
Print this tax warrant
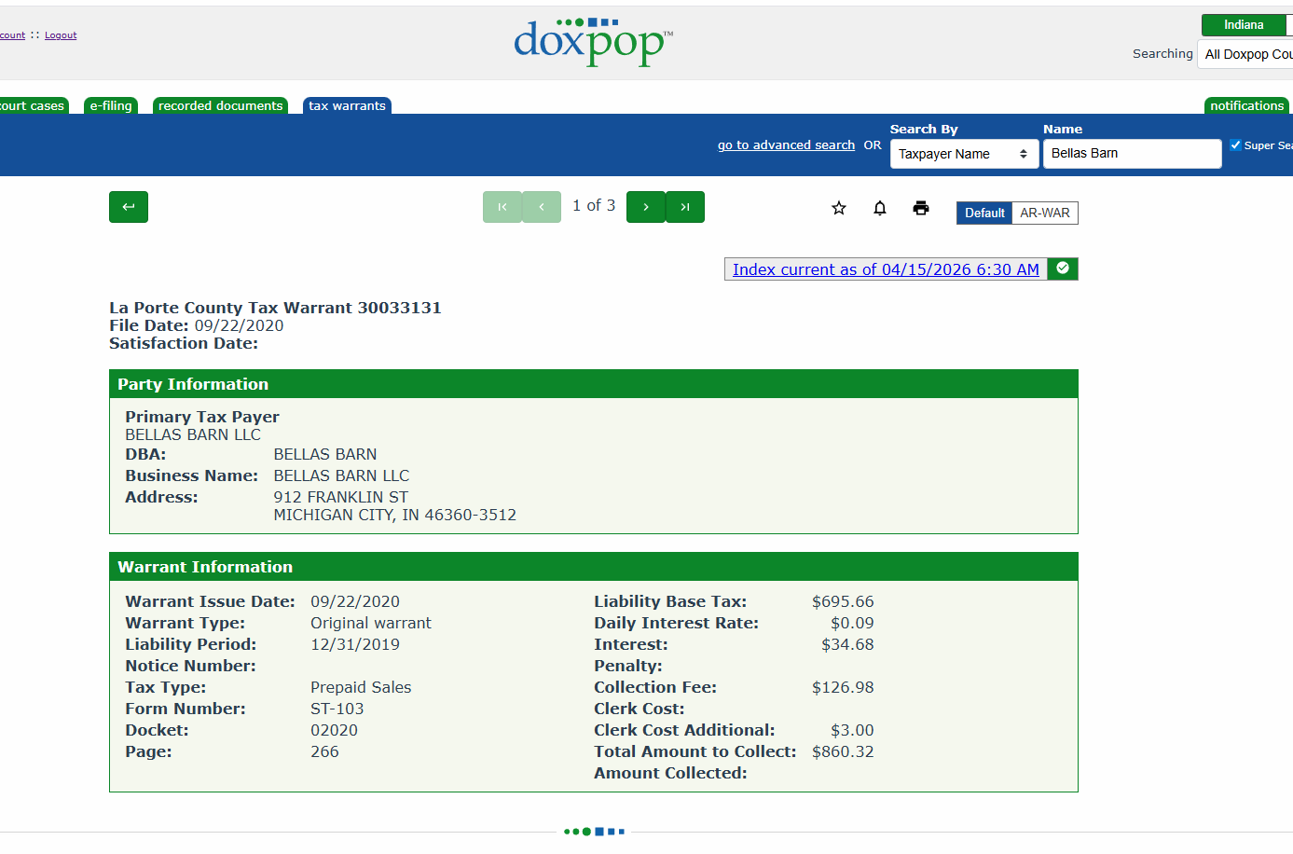[921, 208]
